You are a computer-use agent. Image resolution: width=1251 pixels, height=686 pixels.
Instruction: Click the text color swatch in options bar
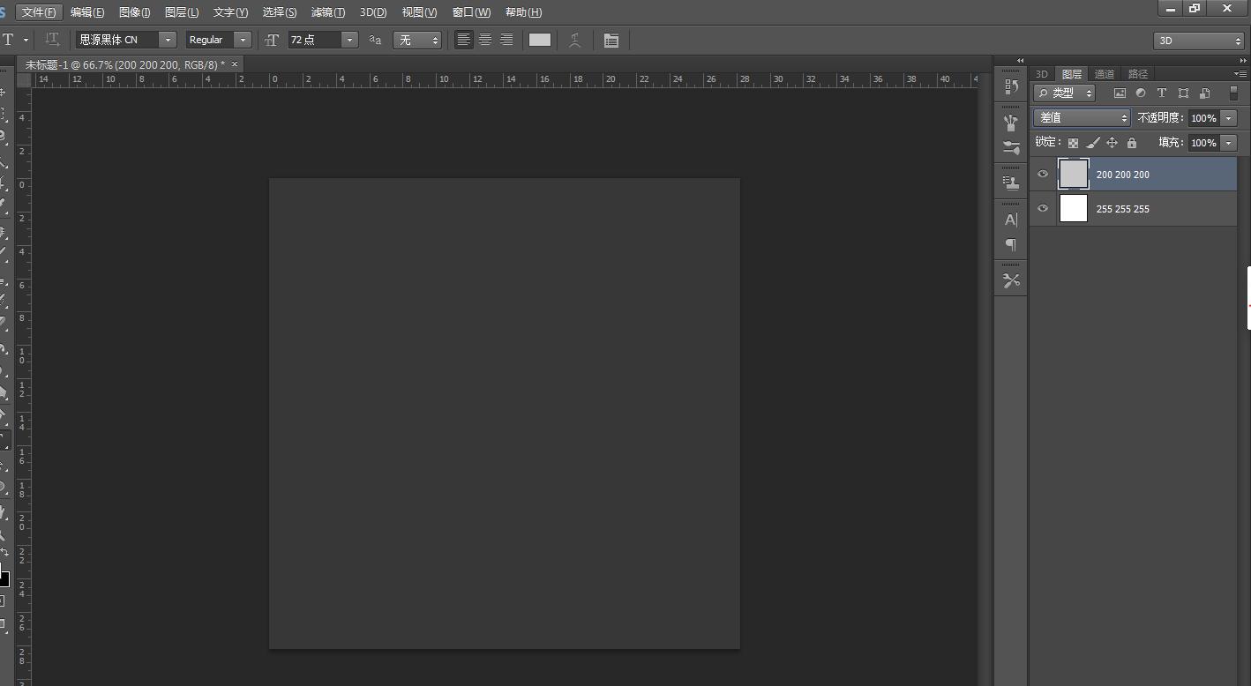pyautogui.click(x=540, y=40)
